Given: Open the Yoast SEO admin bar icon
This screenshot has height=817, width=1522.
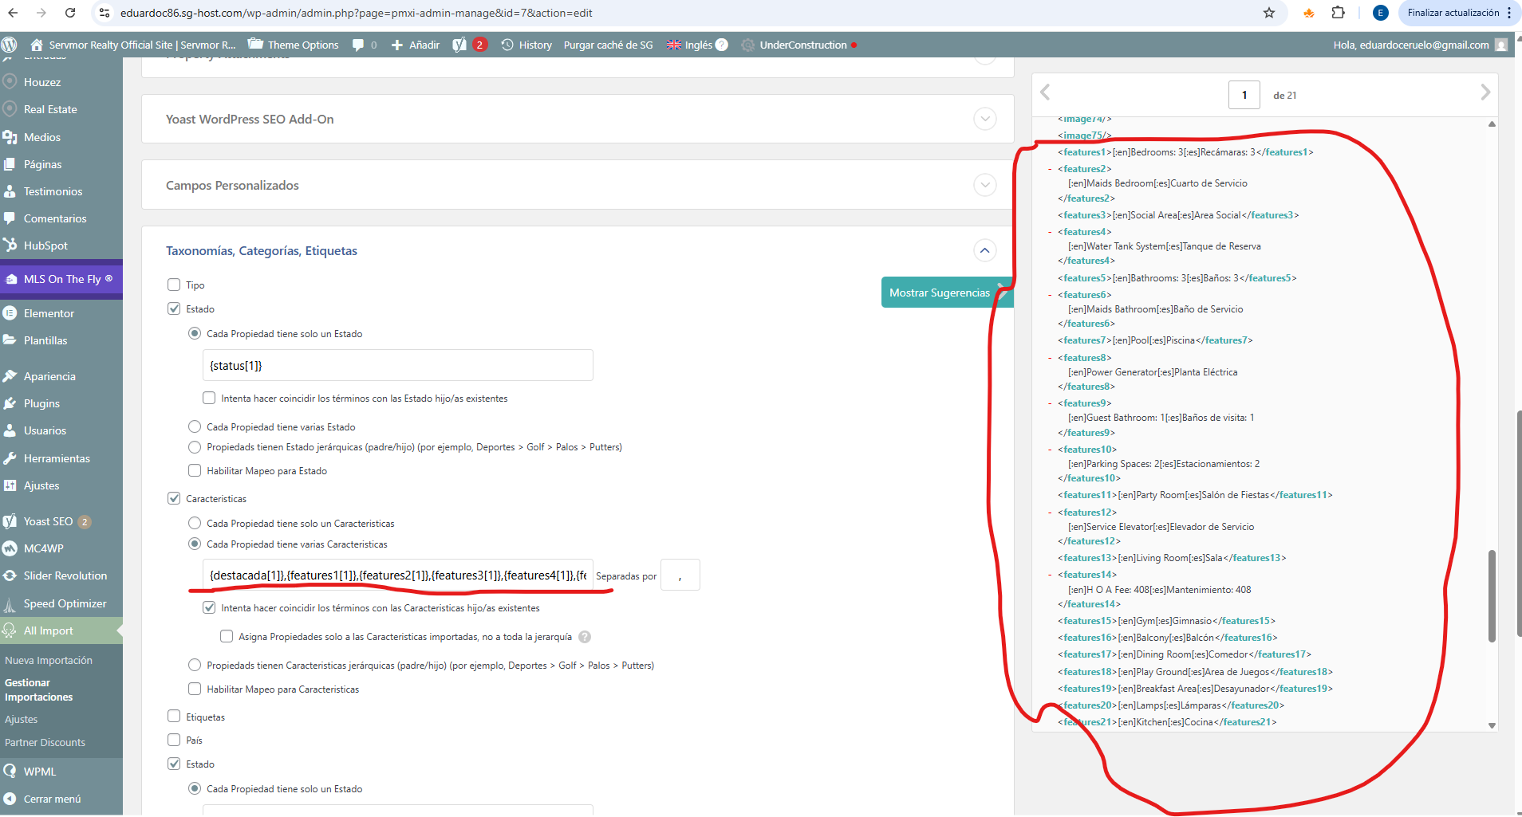Looking at the screenshot, I should 459,45.
